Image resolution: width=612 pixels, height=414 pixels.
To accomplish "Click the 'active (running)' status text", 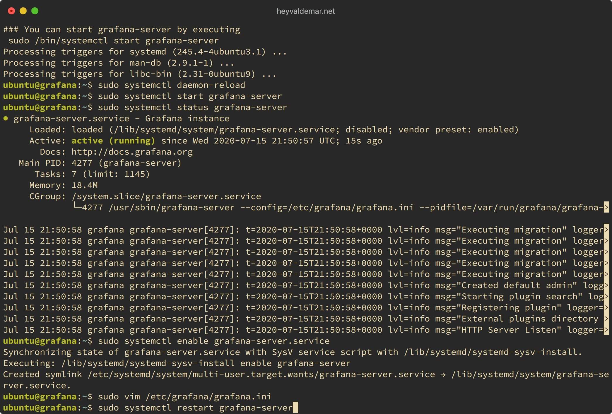I will pos(113,141).
